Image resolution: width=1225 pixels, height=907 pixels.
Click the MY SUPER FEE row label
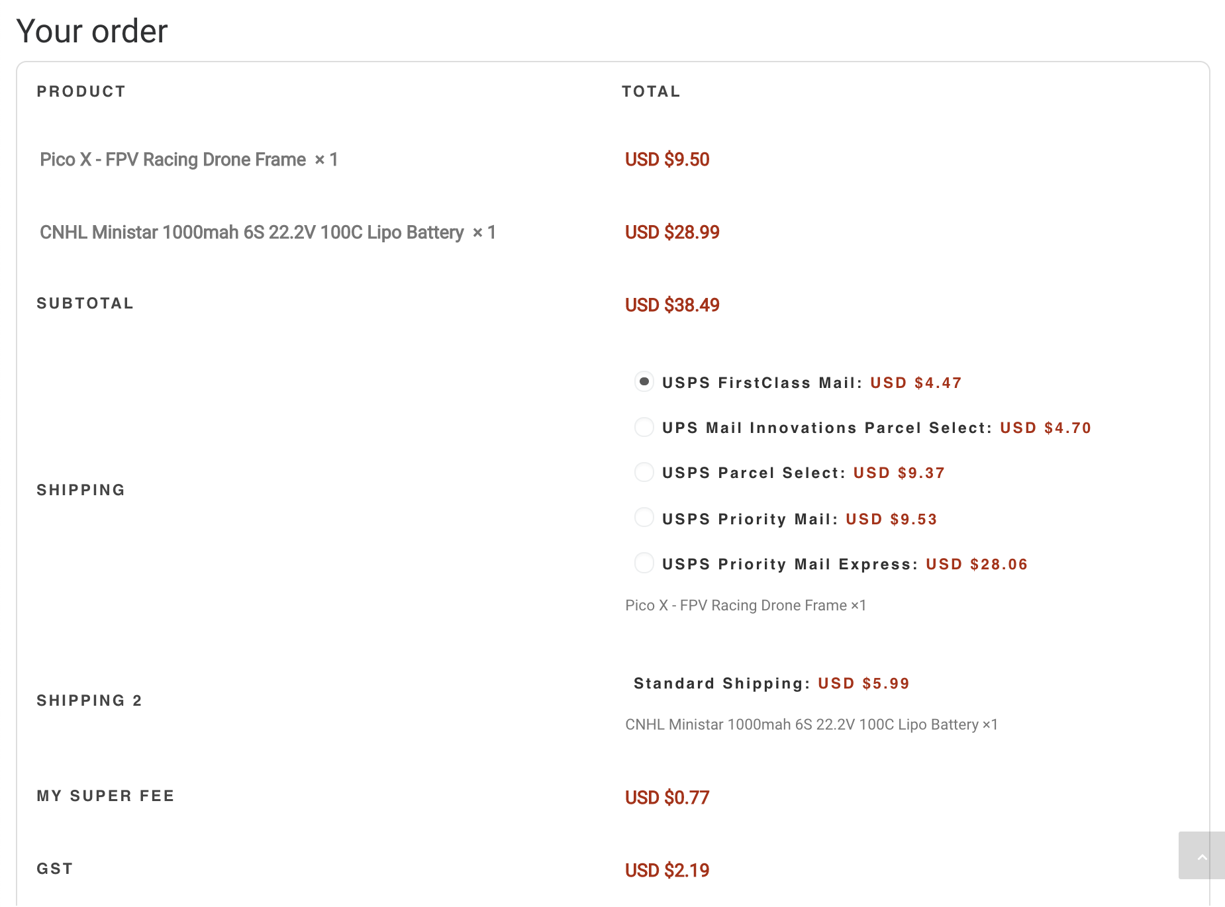click(x=105, y=796)
